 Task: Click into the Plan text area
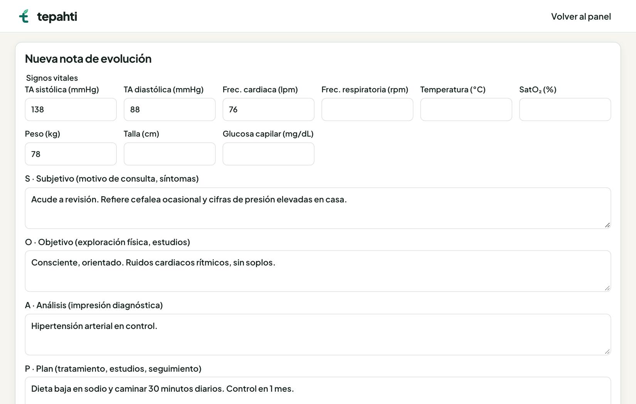[x=318, y=391]
